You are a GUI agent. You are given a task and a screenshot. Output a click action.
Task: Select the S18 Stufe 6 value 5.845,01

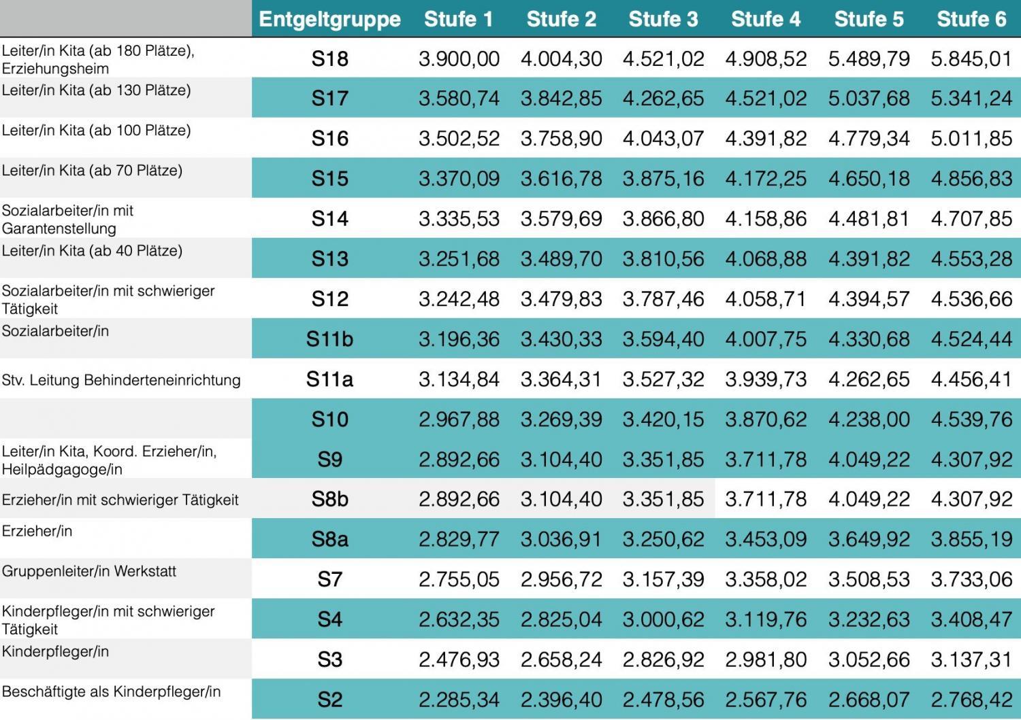971,59
